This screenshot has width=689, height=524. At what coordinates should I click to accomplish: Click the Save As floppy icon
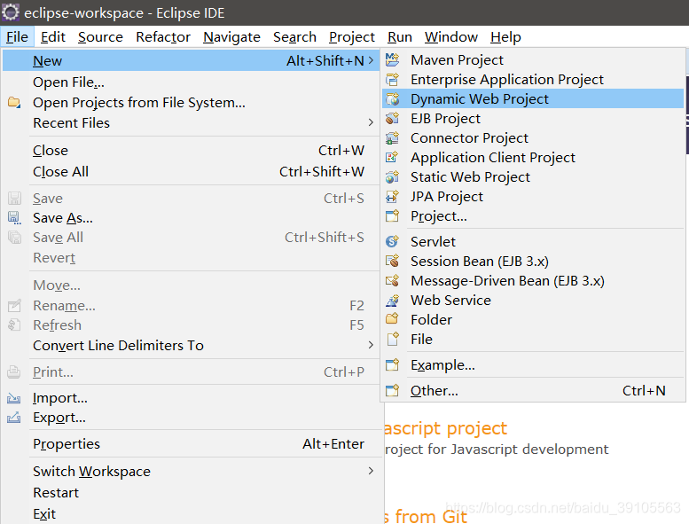coord(14,218)
